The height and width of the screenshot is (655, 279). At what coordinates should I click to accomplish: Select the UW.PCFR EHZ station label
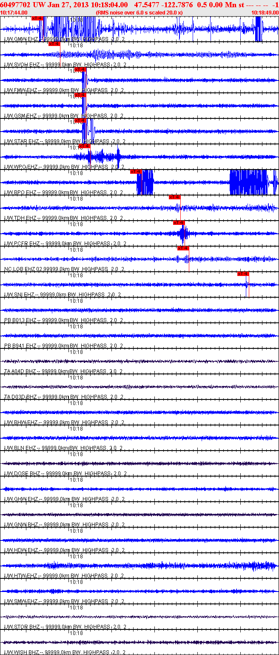pyautogui.click(x=65, y=243)
